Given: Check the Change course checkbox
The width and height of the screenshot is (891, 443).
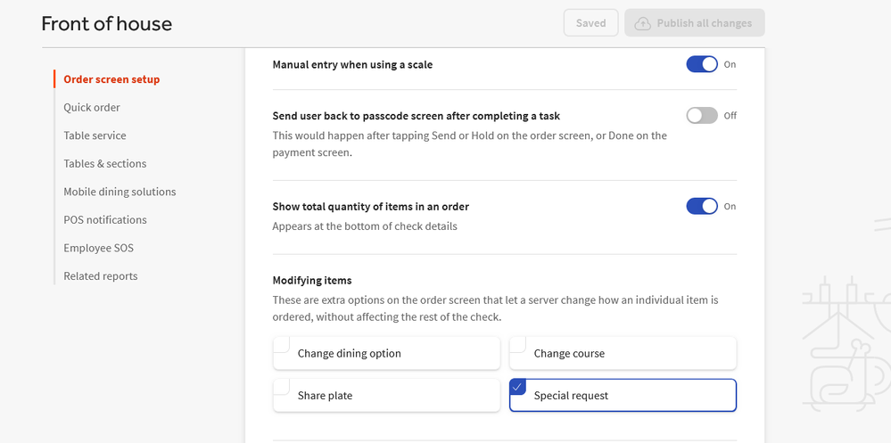Looking at the screenshot, I should pyautogui.click(x=518, y=345).
